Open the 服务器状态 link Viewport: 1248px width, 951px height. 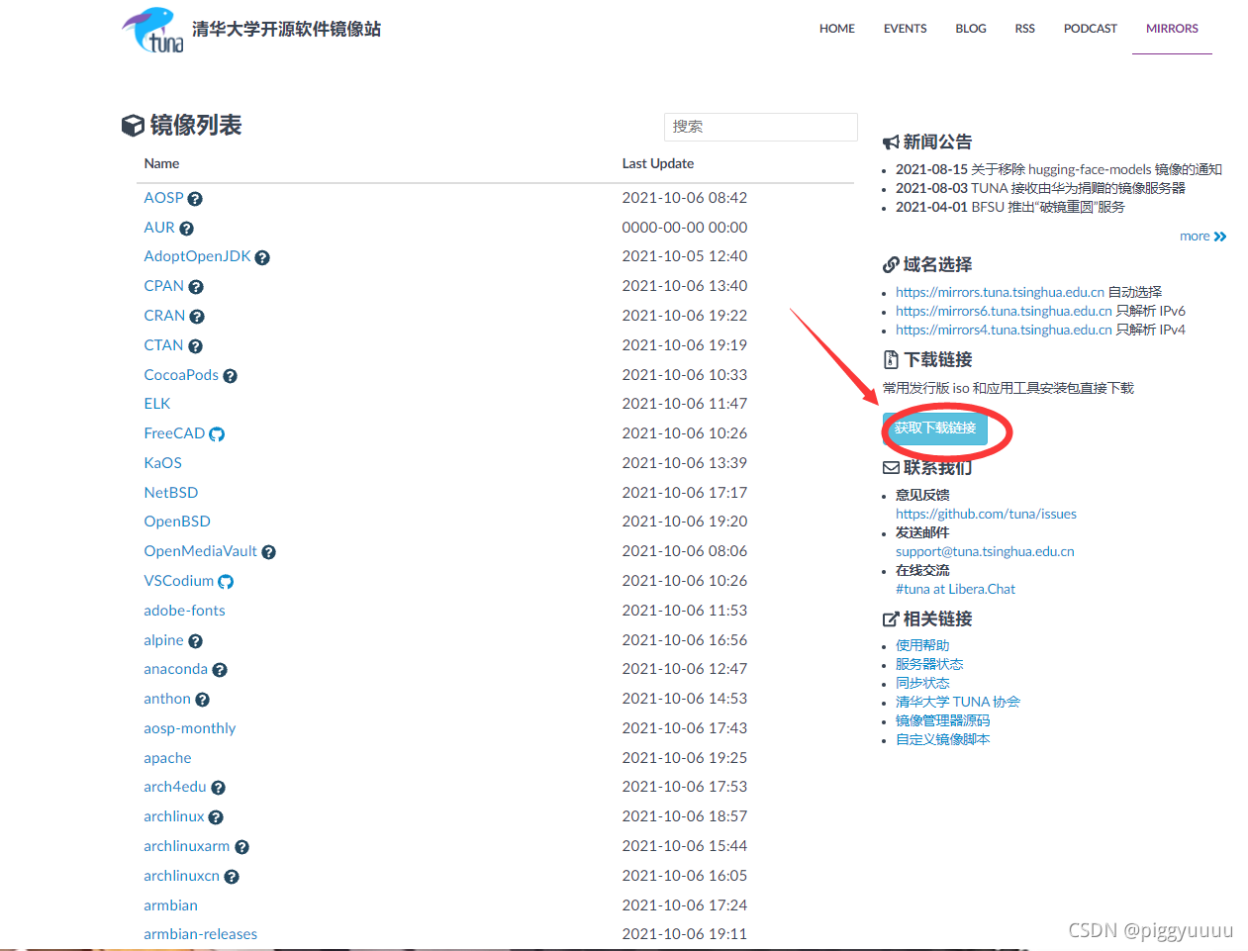pyautogui.click(x=929, y=664)
